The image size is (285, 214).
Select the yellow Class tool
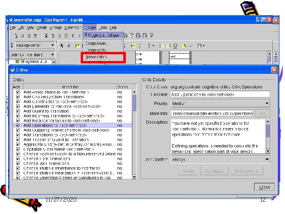pos(133,46)
